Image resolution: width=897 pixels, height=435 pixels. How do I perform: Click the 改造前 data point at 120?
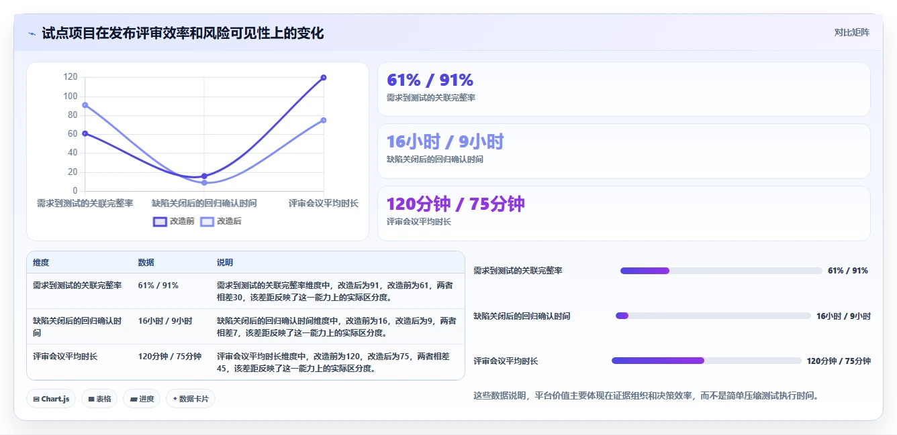[x=324, y=78]
